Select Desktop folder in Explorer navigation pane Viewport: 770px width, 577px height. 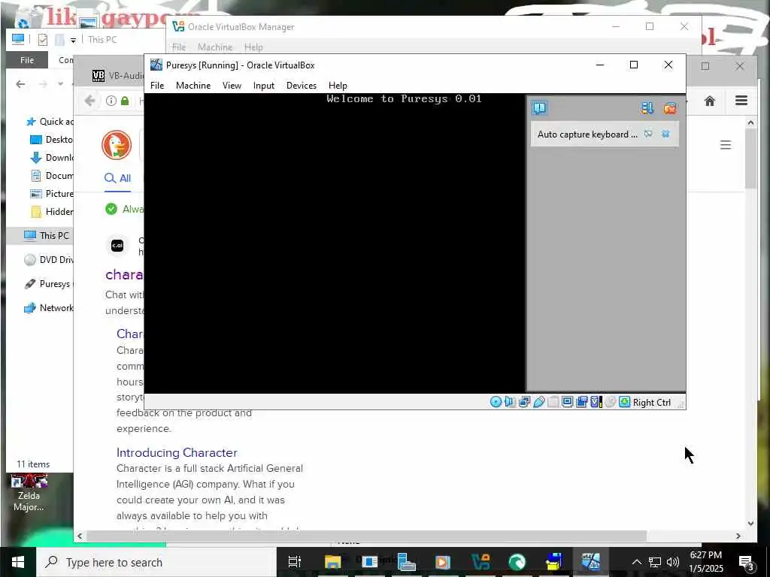pos(51,139)
